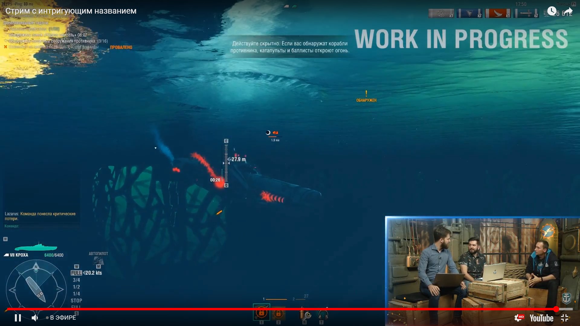580x326 pixels.
Task: Activate the Hydrophone consumable T
Action: 322,315
